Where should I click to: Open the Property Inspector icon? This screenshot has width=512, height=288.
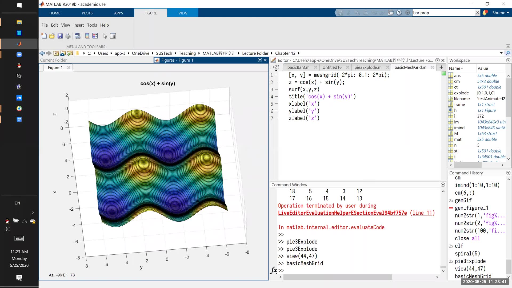coord(113,36)
